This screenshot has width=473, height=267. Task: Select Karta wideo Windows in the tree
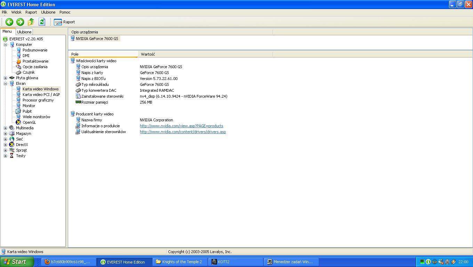(40, 89)
